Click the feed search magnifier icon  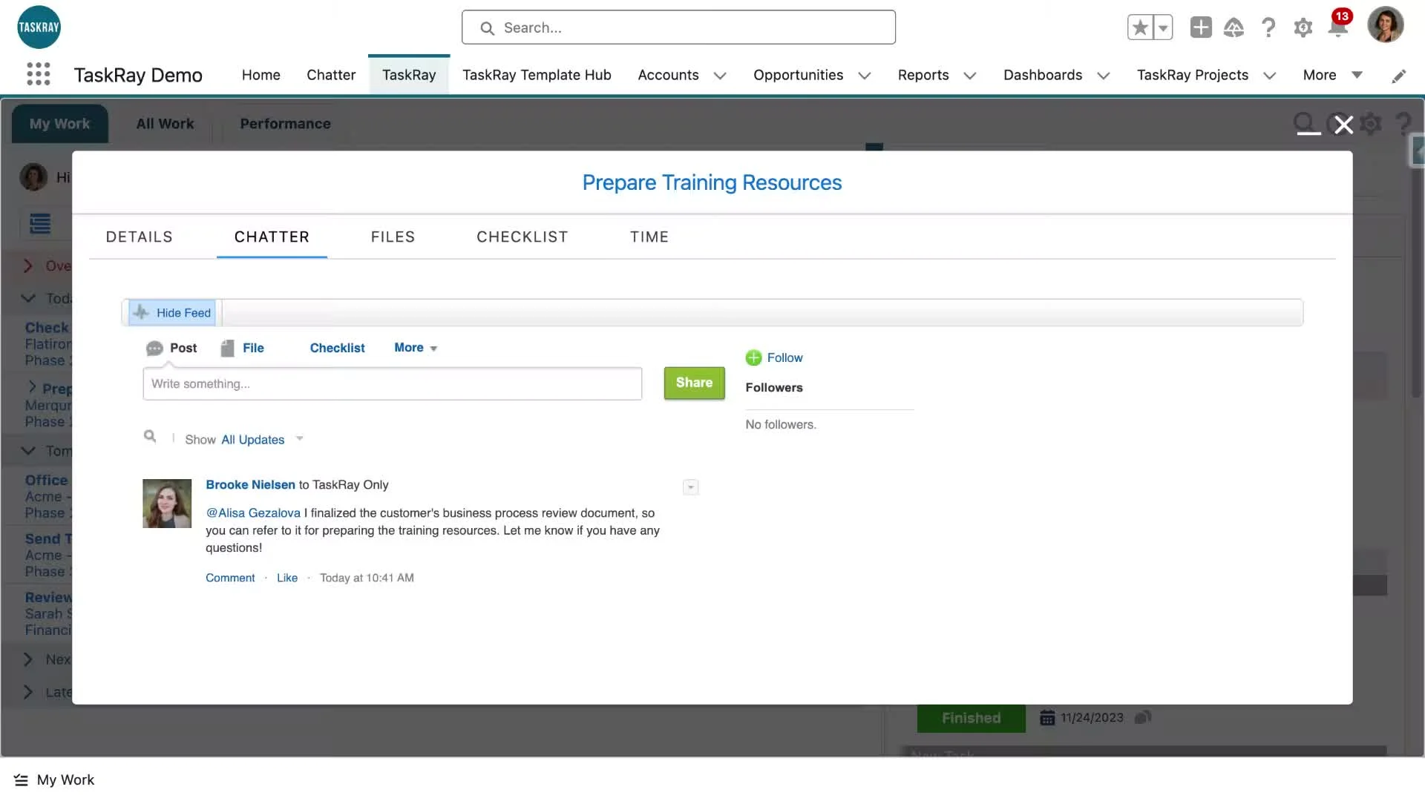(150, 437)
